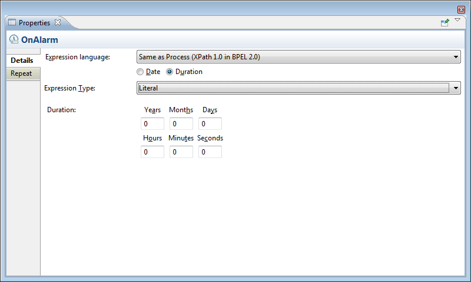Image resolution: width=471 pixels, height=282 pixels.
Task: Pin the properties view to selection
Action: click(445, 22)
